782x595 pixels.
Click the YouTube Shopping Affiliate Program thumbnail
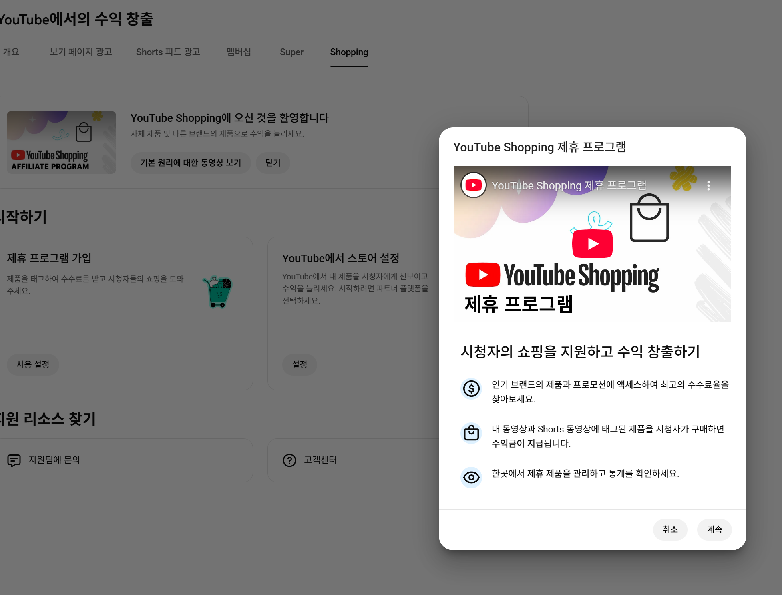61,142
